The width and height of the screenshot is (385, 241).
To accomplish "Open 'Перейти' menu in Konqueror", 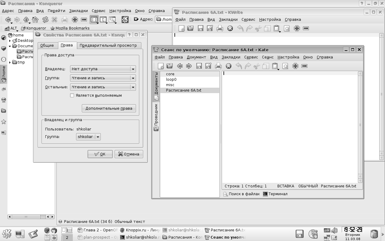I will [x=56, y=11].
